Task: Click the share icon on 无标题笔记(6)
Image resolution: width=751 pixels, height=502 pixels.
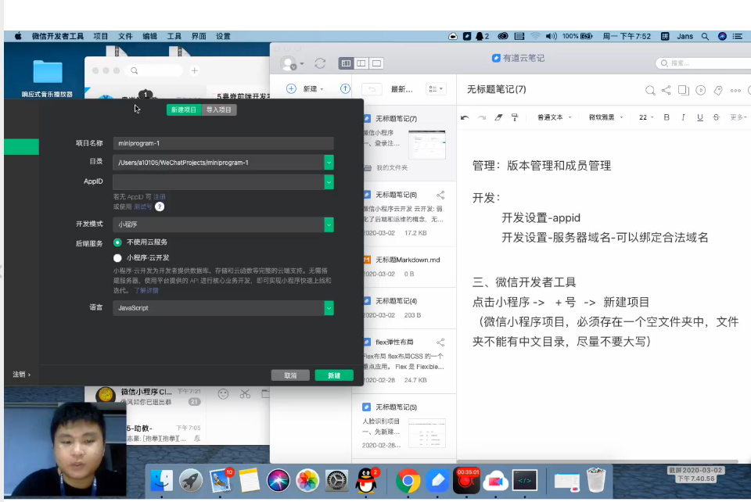Action: point(440,195)
